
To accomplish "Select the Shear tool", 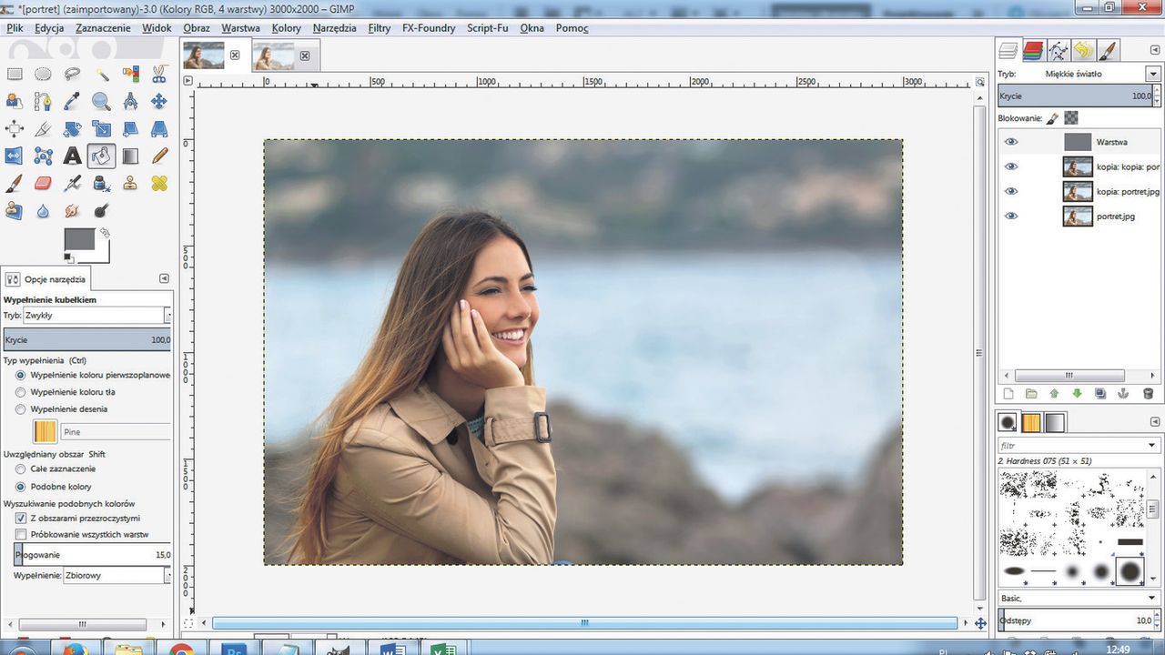I will click(x=131, y=129).
